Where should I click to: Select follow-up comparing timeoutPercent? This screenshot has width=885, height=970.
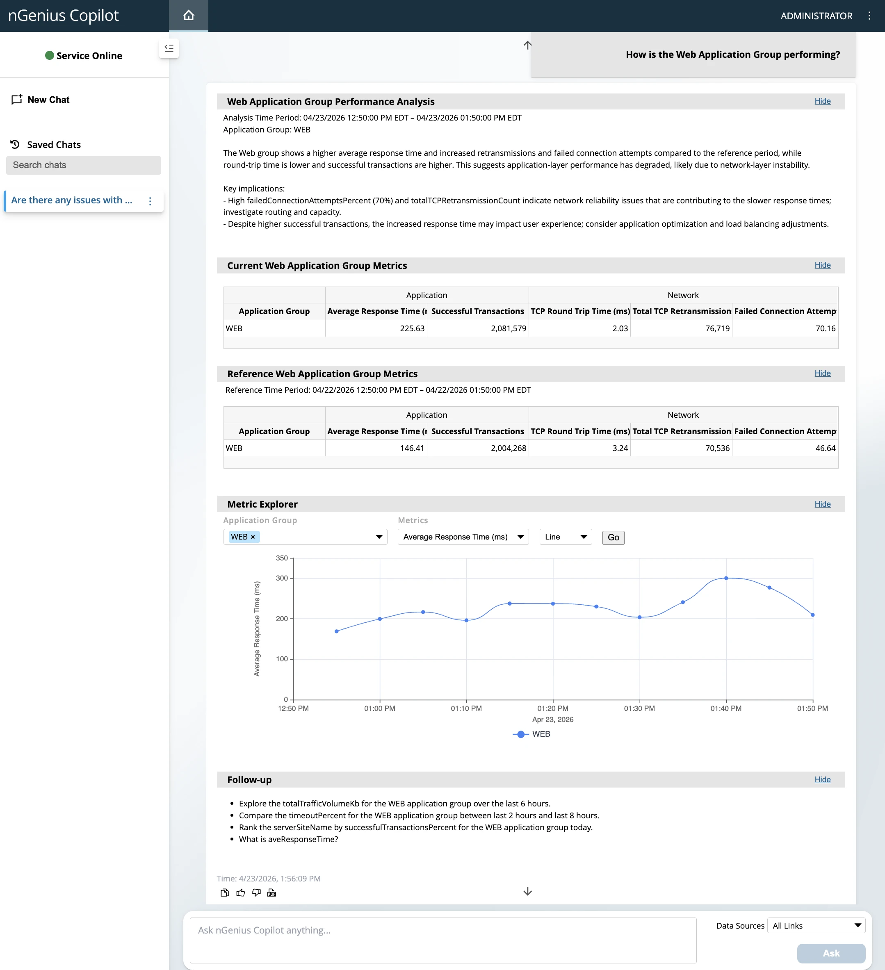tap(419, 815)
